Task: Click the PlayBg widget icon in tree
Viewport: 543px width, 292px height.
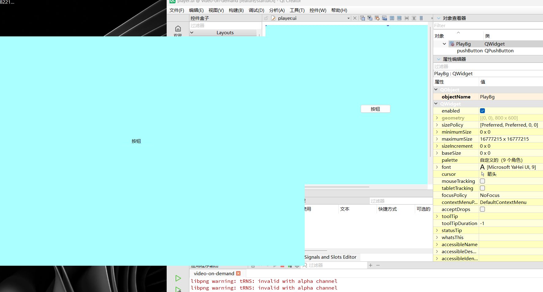Action: pyautogui.click(x=452, y=44)
